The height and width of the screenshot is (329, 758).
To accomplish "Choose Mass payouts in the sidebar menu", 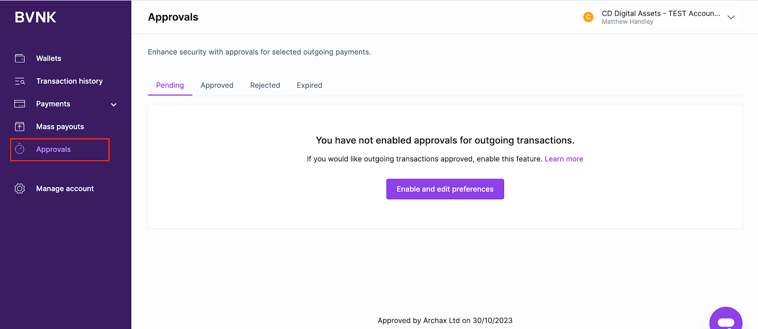I will point(61,126).
